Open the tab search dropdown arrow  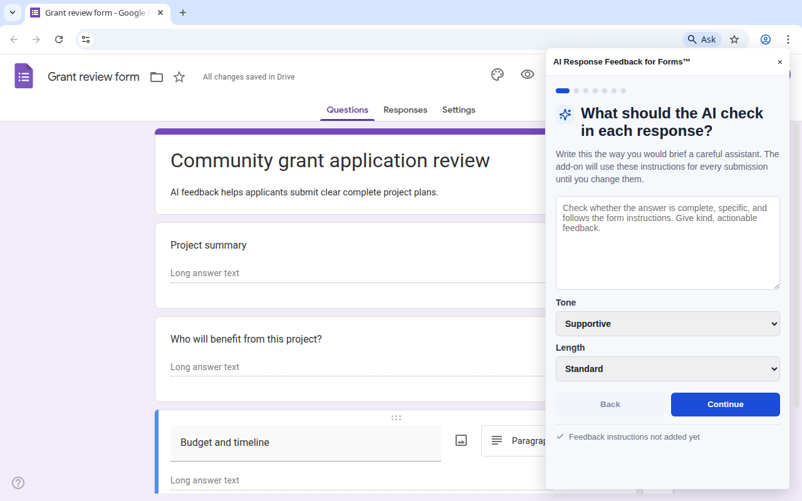[13, 13]
